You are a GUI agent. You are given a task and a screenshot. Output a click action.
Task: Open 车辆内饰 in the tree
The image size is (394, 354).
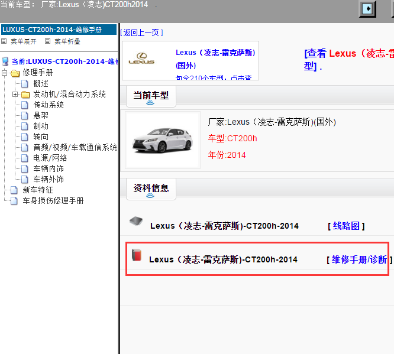coord(49,168)
